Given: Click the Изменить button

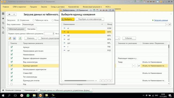Looking at the screenshot, I should click(31, 38).
